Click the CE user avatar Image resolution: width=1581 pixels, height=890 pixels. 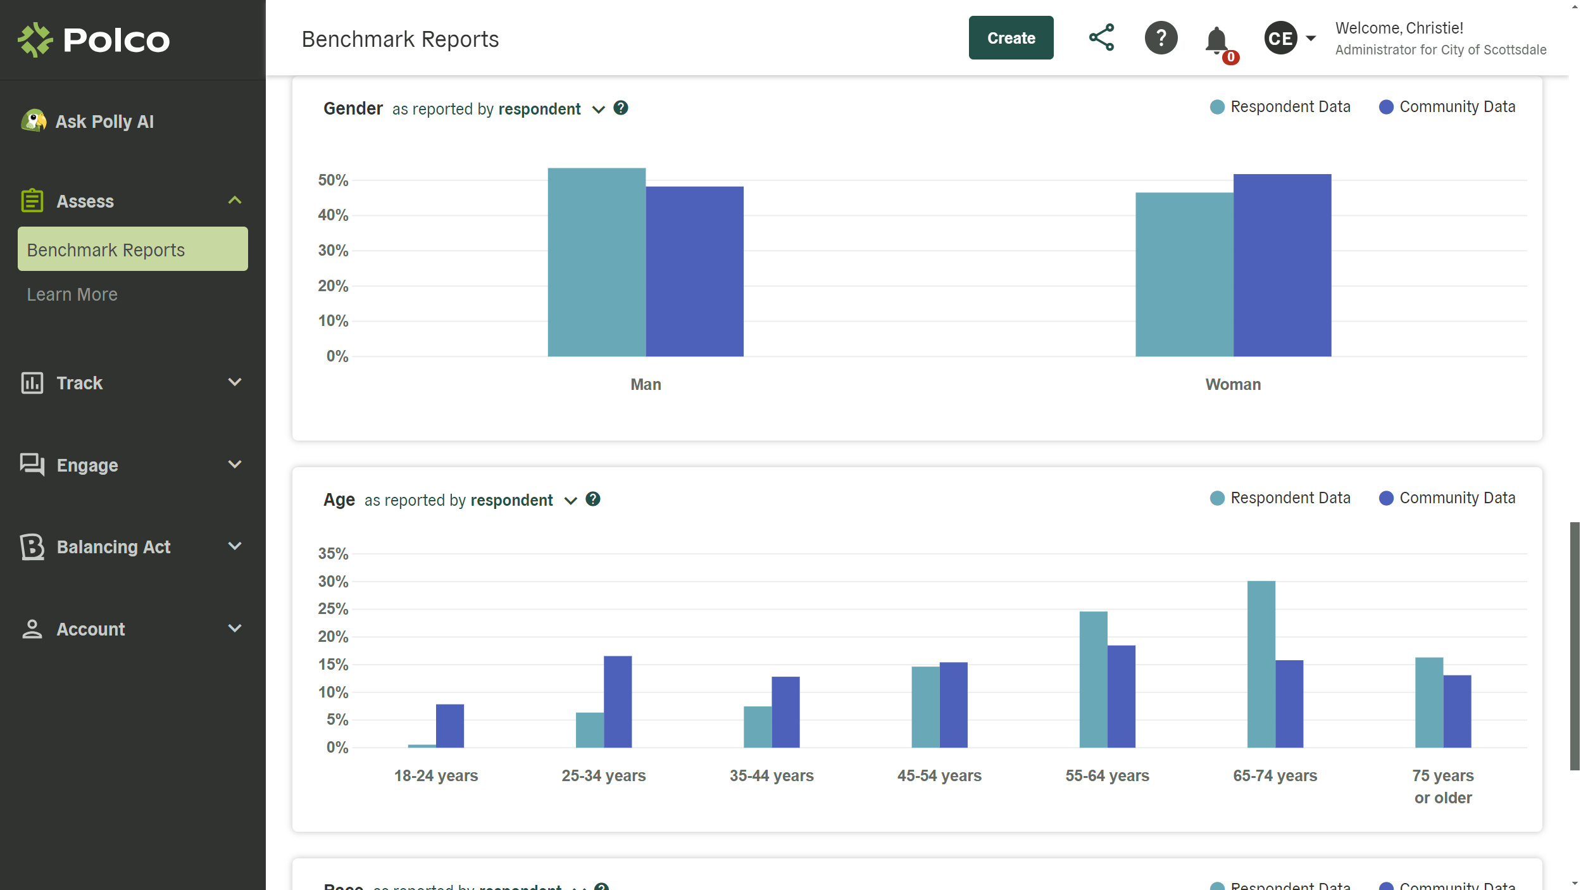pos(1280,38)
